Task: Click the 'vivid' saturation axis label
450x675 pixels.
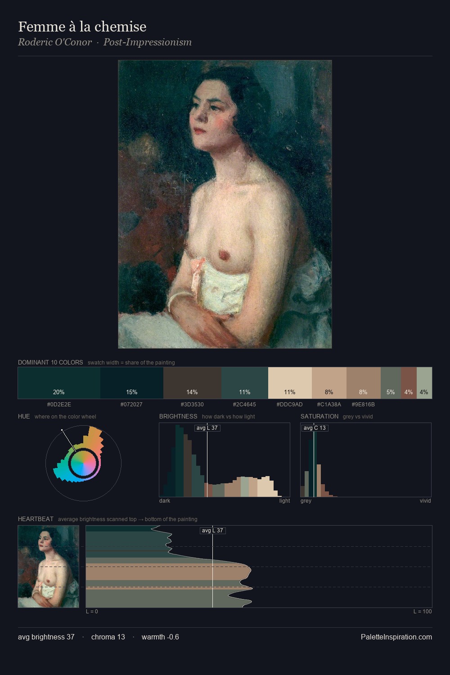Action: 425,500
